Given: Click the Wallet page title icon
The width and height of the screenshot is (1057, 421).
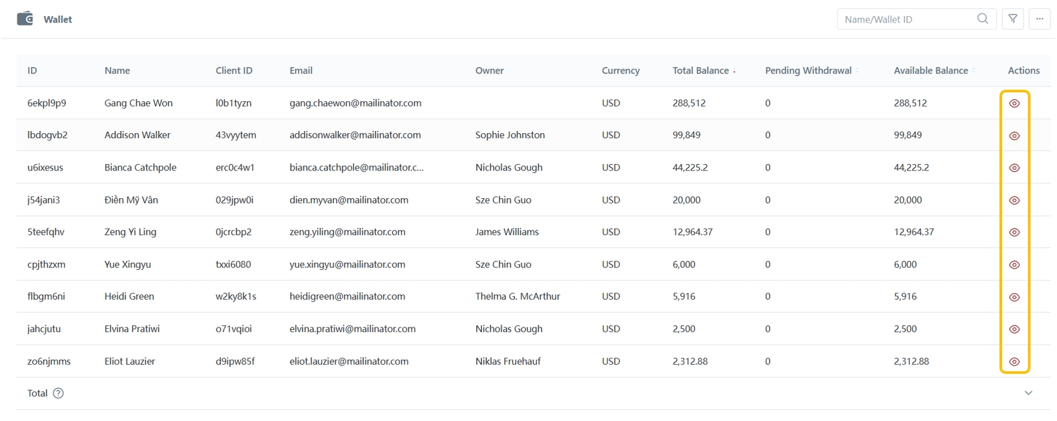Looking at the screenshot, I should (25, 19).
